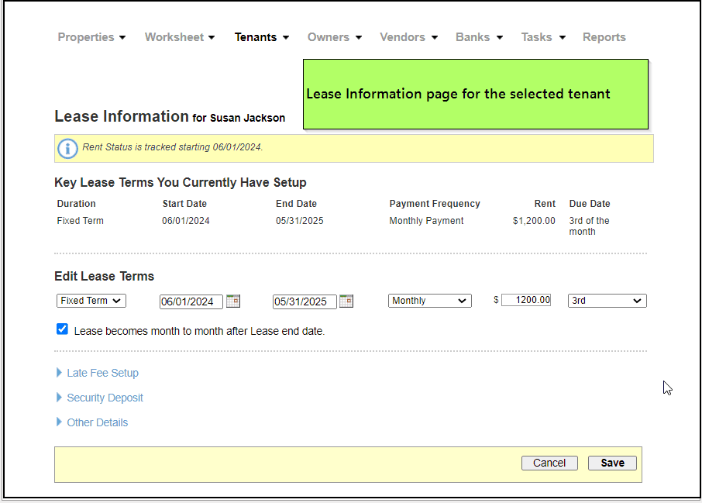Screen dimensions: 702x503
Task: Go to the Reports page
Action: point(604,37)
